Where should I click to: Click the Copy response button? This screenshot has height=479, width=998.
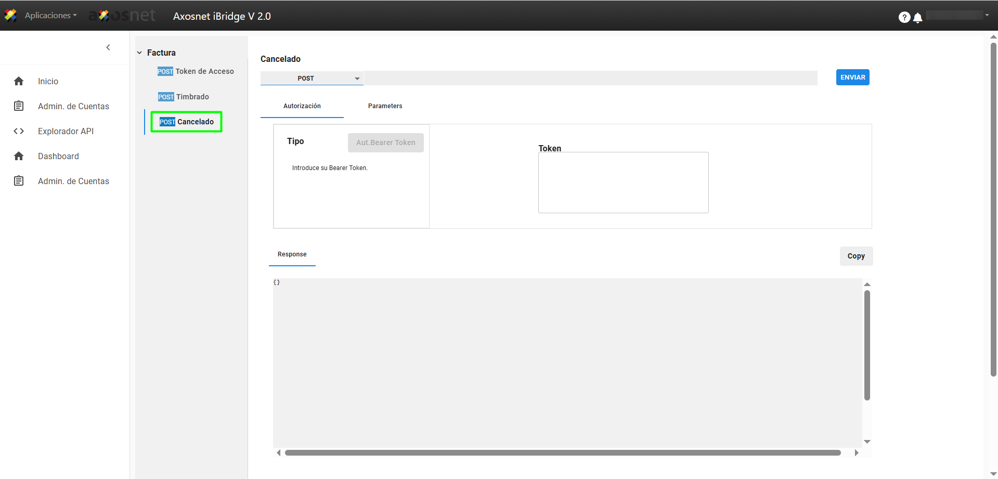pos(856,256)
